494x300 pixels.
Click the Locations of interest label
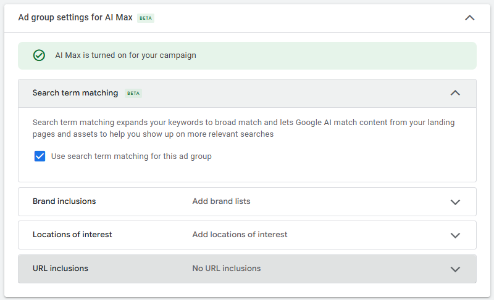point(72,235)
